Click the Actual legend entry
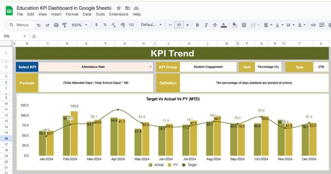Viewport: 331px width, 174px height. click(156, 165)
